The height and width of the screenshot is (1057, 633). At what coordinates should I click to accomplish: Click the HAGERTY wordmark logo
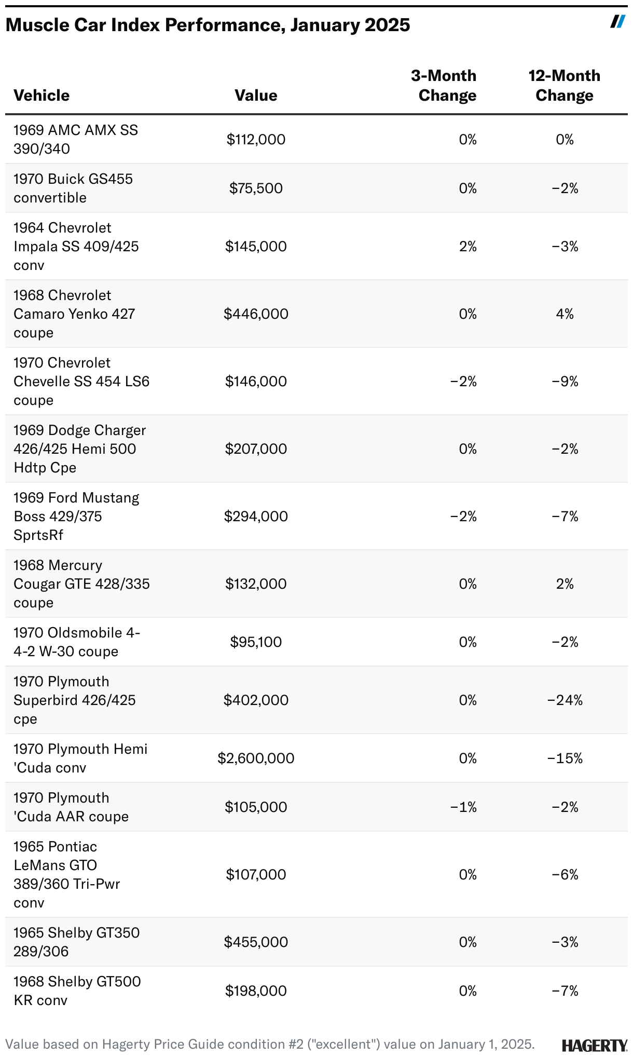[x=594, y=1045]
